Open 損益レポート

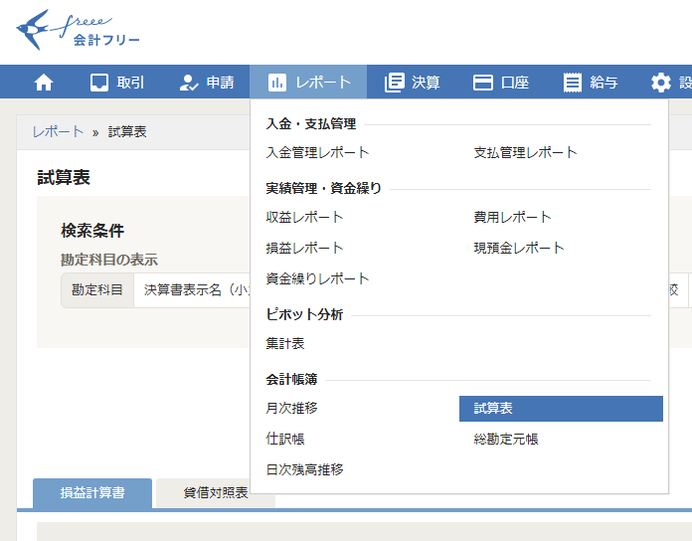(x=304, y=248)
